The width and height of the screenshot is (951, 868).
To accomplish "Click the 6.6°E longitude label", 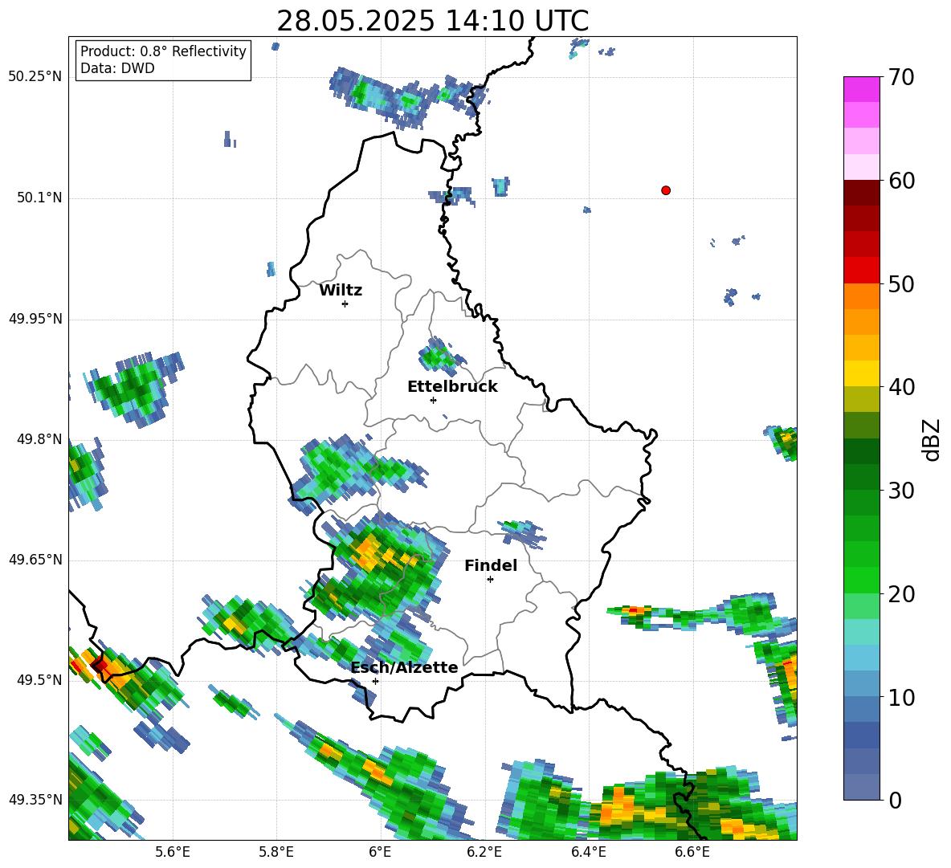I will 692,852.
